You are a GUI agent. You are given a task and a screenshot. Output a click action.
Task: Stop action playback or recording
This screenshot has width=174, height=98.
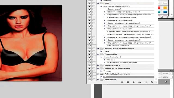click(122, 82)
